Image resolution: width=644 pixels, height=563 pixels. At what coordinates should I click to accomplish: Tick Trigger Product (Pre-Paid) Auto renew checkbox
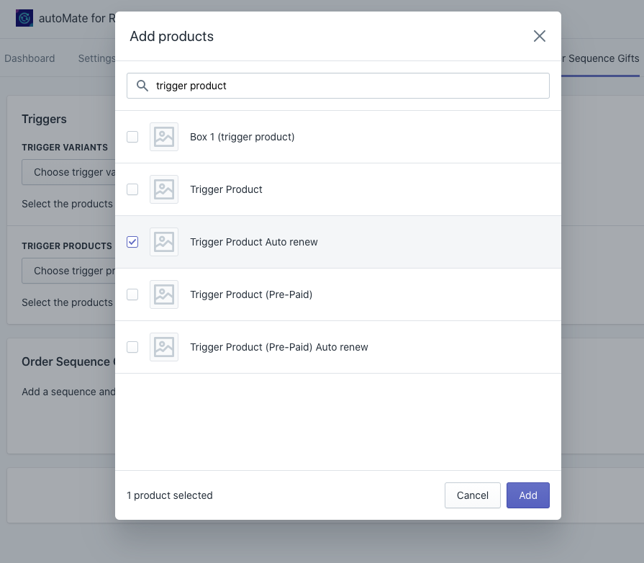click(132, 347)
